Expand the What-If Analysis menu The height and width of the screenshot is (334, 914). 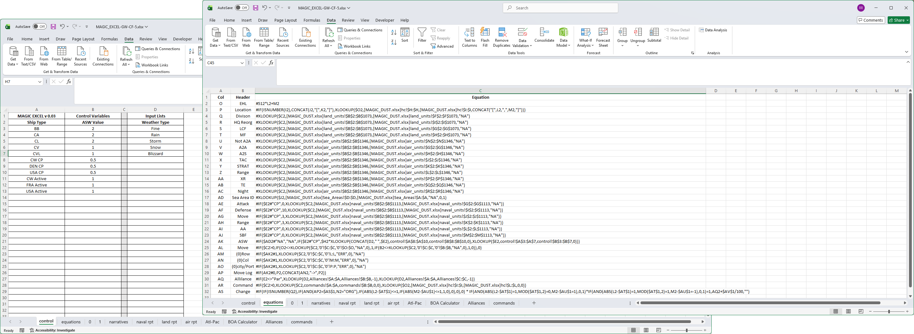click(585, 37)
